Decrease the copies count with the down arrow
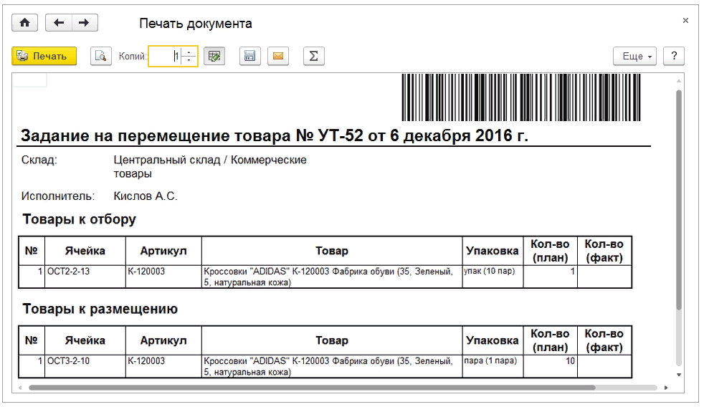 [x=189, y=61]
